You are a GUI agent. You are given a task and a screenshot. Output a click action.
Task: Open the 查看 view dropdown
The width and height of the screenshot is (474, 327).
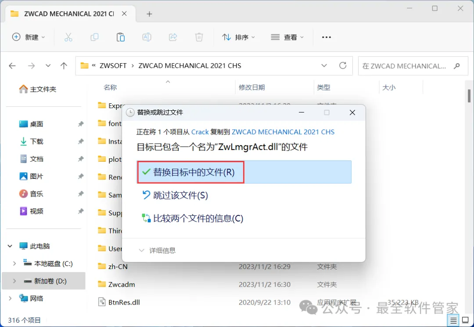[x=287, y=37]
